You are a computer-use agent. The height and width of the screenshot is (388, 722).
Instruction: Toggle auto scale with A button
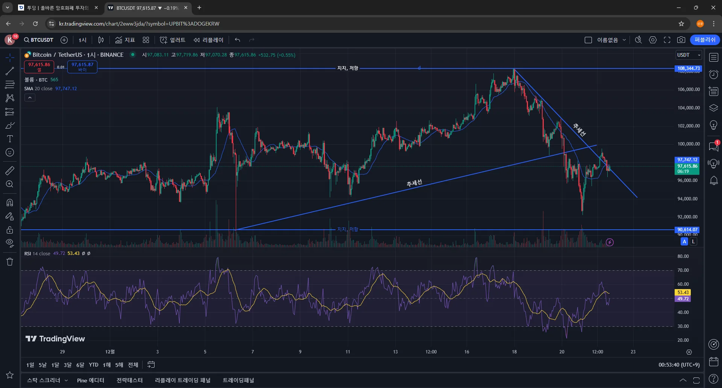pyautogui.click(x=684, y=242)
